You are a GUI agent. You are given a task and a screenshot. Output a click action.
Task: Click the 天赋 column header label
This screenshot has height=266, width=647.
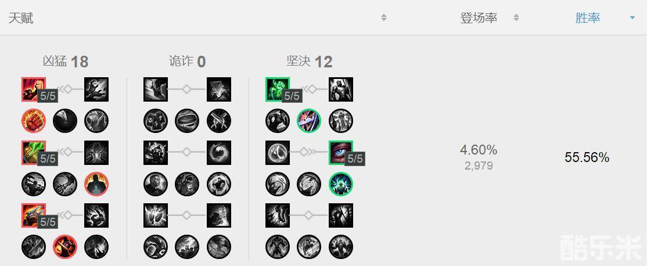pos(21,18)
